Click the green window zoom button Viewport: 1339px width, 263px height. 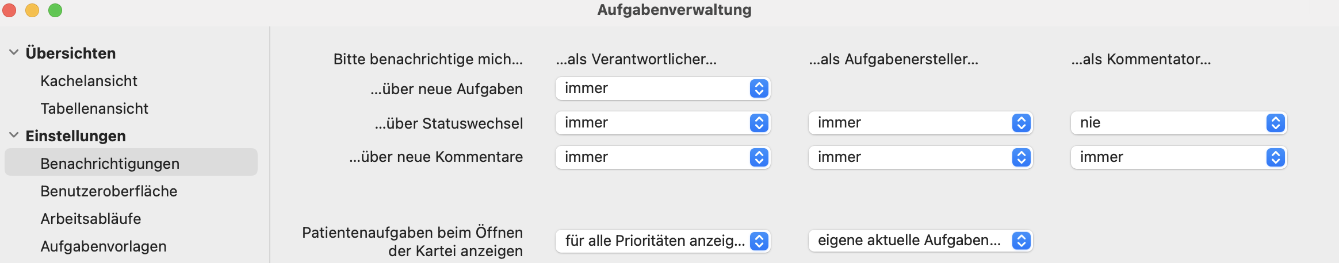[55, 10]
